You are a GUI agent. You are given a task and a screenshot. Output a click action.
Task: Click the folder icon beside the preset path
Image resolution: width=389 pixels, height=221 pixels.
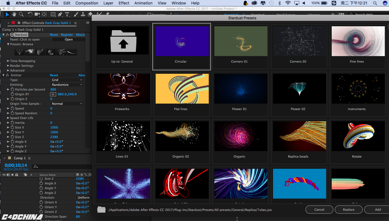point(101,210)
